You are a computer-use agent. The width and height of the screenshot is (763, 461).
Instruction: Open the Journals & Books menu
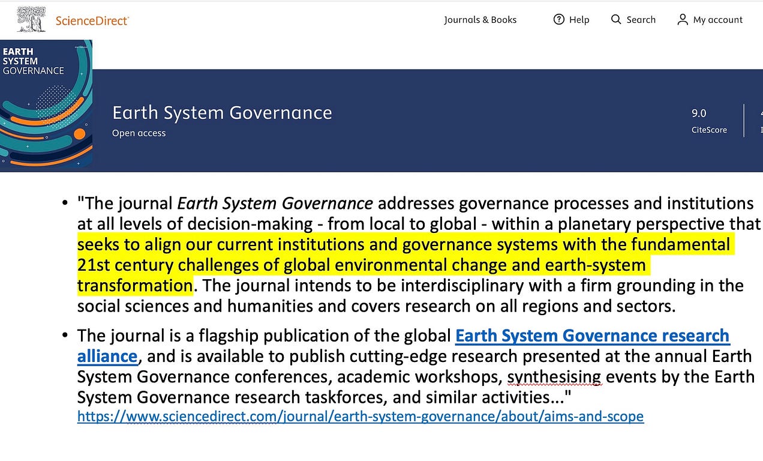480,20
